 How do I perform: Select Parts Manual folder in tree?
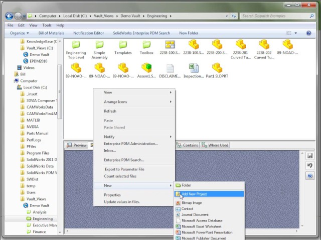coord(35,133)
